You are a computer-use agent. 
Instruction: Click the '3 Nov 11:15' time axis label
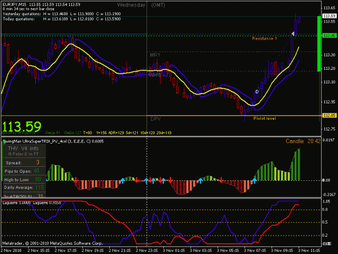[309, 250]
